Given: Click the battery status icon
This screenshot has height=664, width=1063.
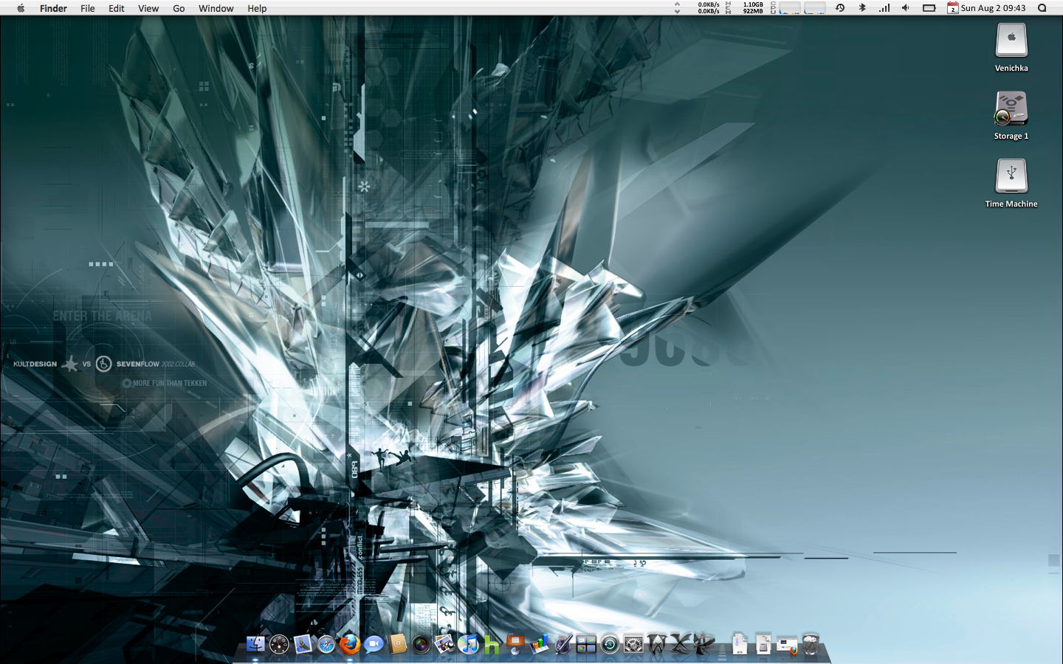Looking at the screenshot, I should pyautogui.click(x=929, y=8).
